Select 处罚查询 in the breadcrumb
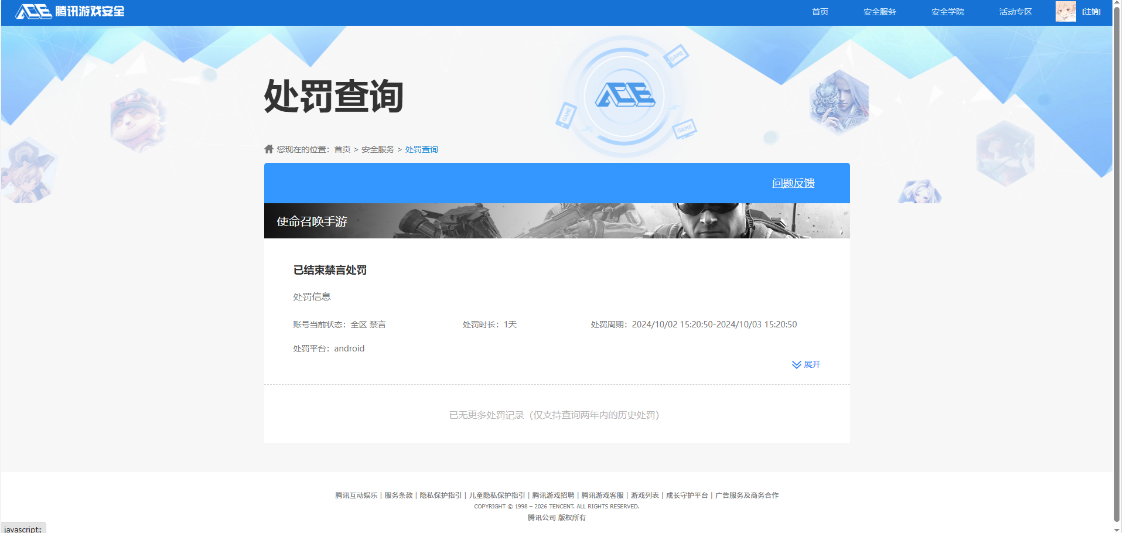Viewport: 1123px width, 533px height. pyautogui.click(x=421, y=149)
